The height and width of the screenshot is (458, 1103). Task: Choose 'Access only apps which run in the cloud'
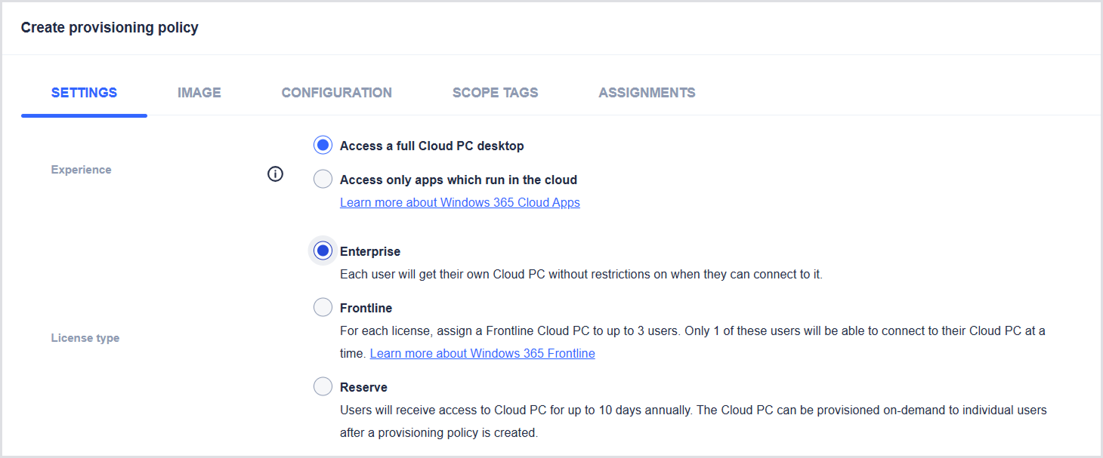pos(323,180)
